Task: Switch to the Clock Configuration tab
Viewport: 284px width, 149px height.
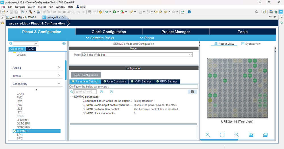Action: point(109,32)
